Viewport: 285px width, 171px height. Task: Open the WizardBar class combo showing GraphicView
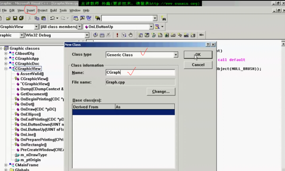(x=37, y=27)
